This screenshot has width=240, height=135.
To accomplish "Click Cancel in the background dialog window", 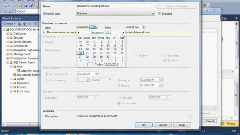I will (210, 121).
